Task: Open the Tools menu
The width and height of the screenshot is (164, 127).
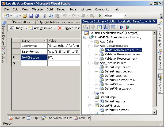Action: point(73,9)
